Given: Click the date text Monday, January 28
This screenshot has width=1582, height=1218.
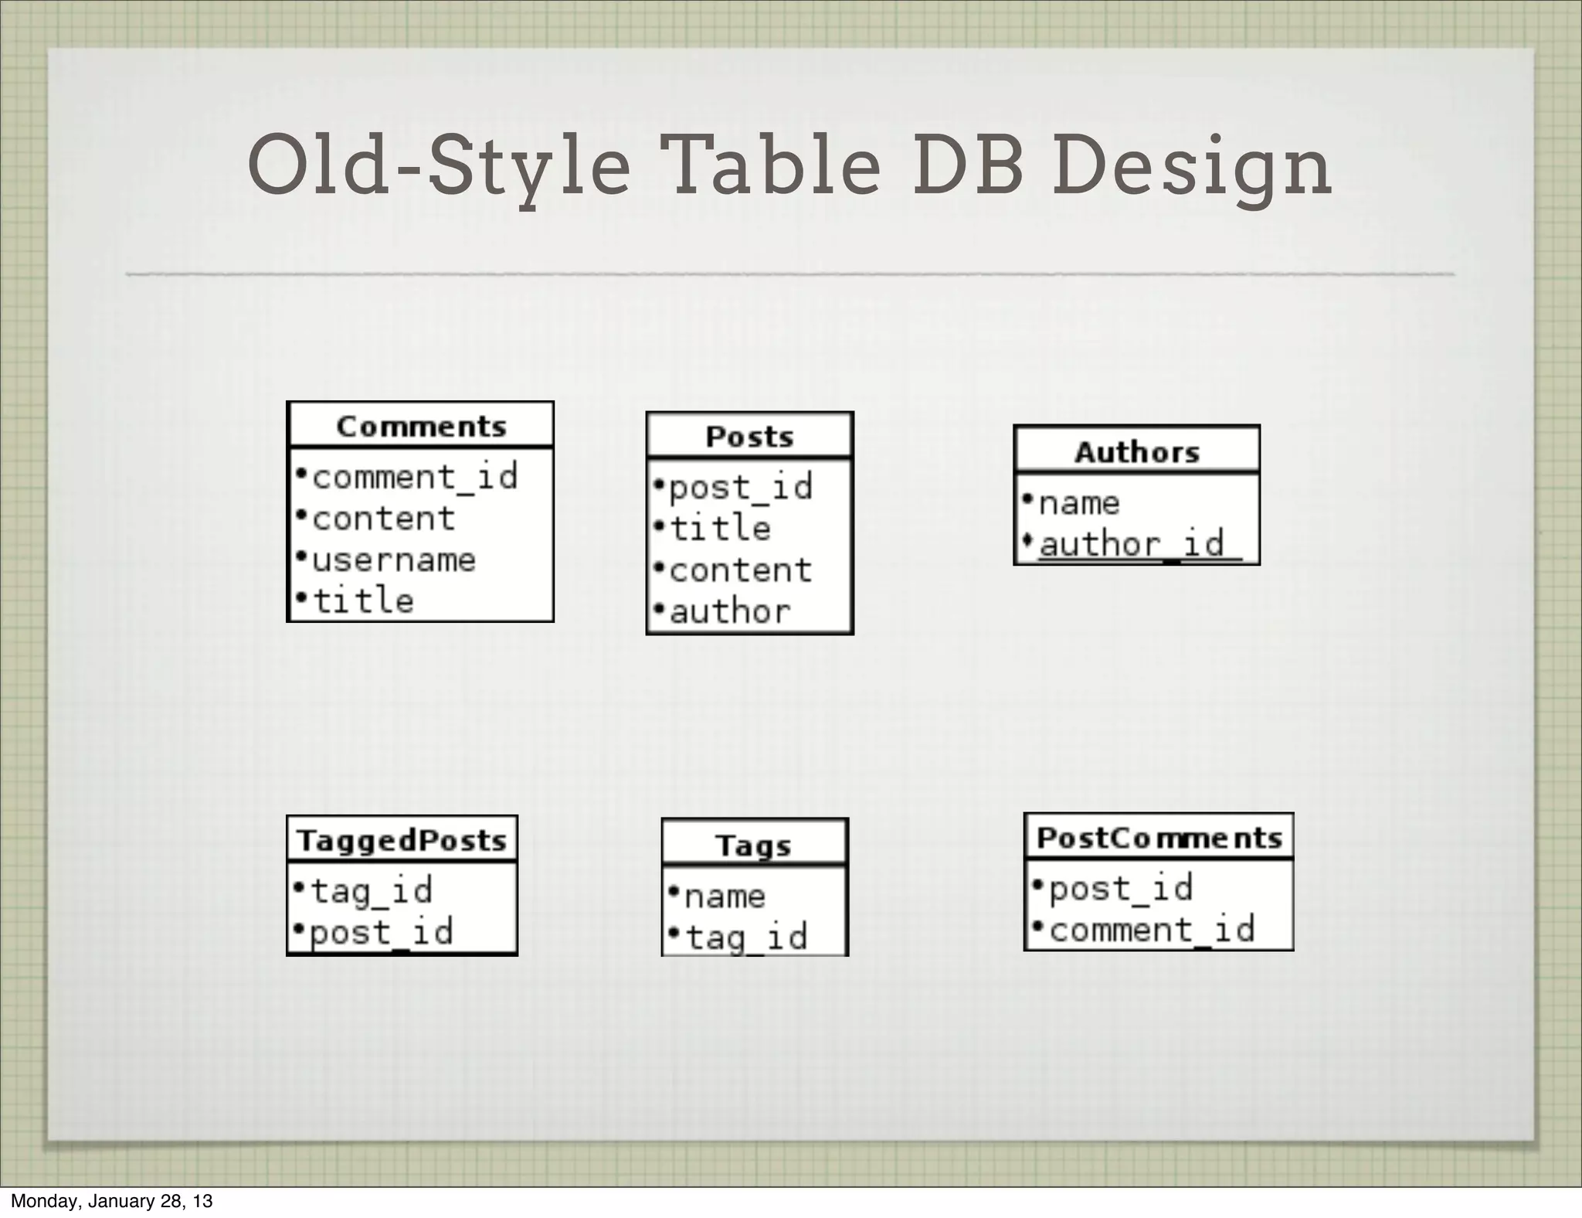Looking at the screenshot, I should 111,1201.
